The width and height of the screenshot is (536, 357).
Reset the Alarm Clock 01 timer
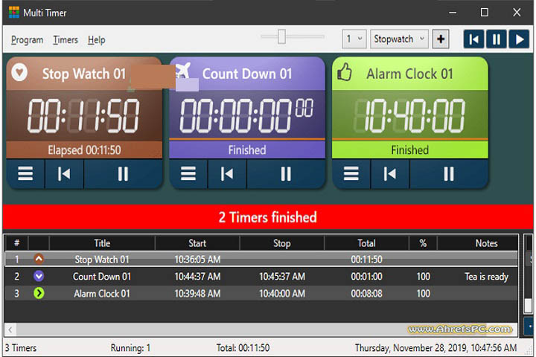pyautogui.click(x=389, y=173)
